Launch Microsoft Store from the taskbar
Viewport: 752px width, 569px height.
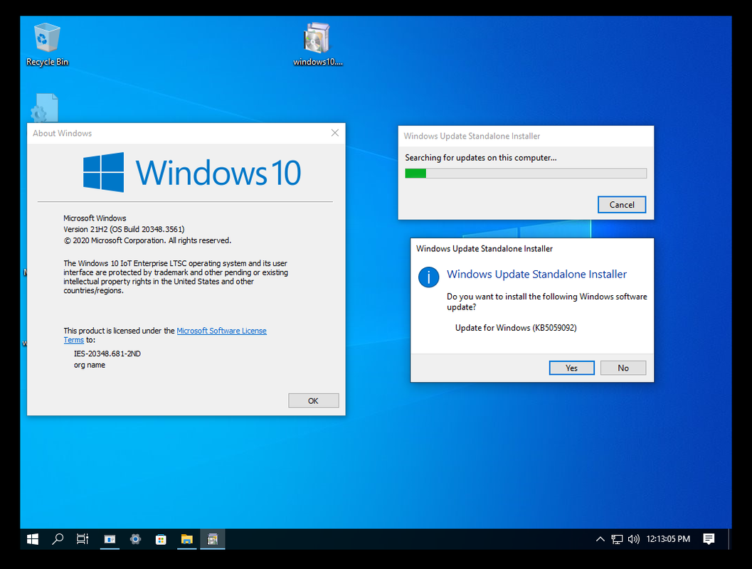click(x=161, y=539)
